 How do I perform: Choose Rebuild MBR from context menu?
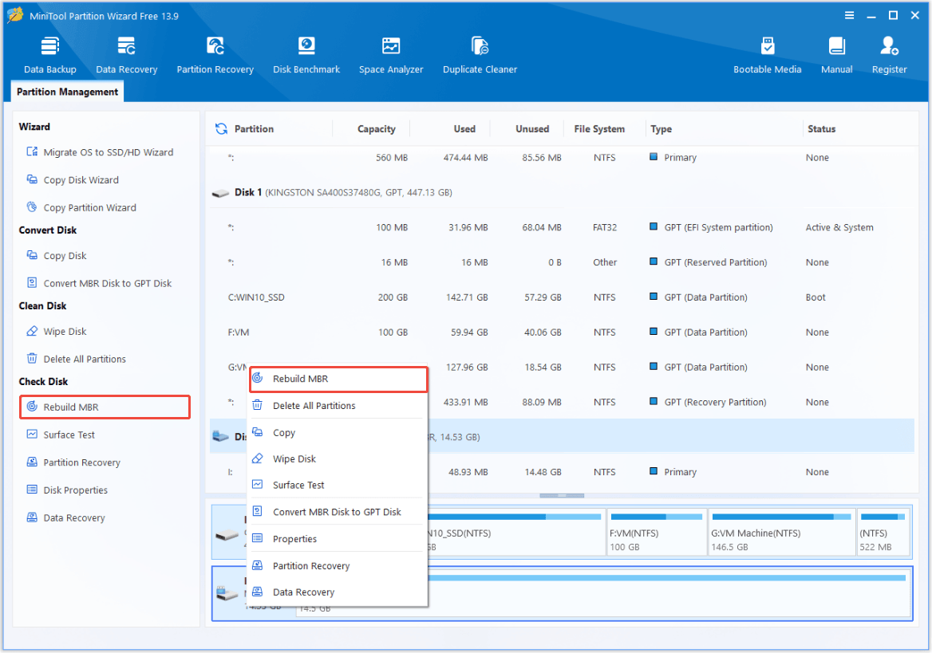click(x=338, y=379)
